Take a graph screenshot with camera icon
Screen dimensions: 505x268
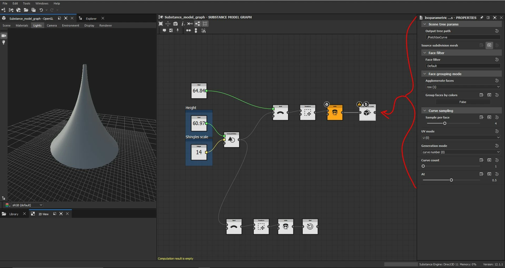coord(175,24)
